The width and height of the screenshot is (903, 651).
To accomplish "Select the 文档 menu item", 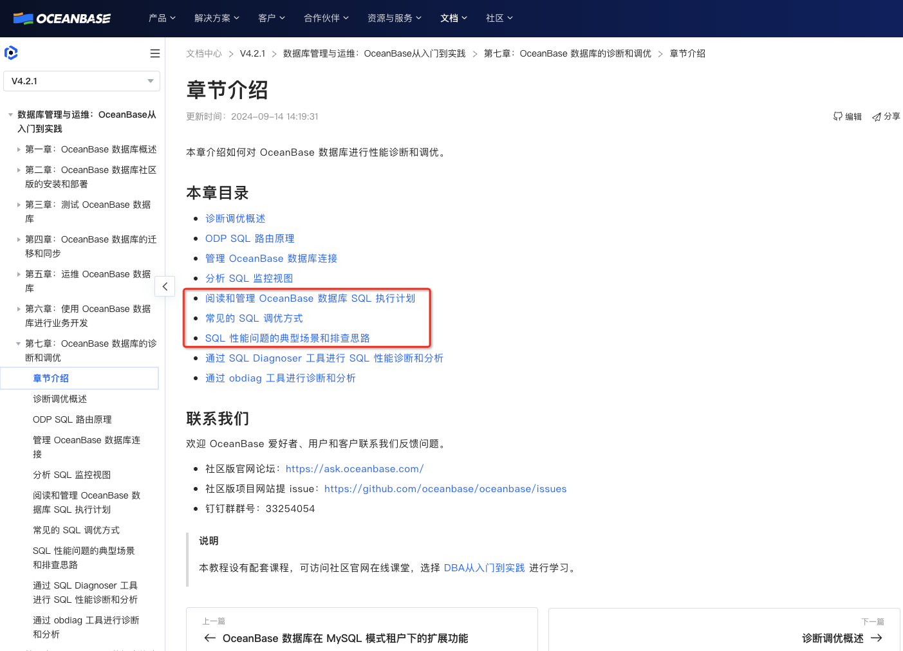I will 449,18.
